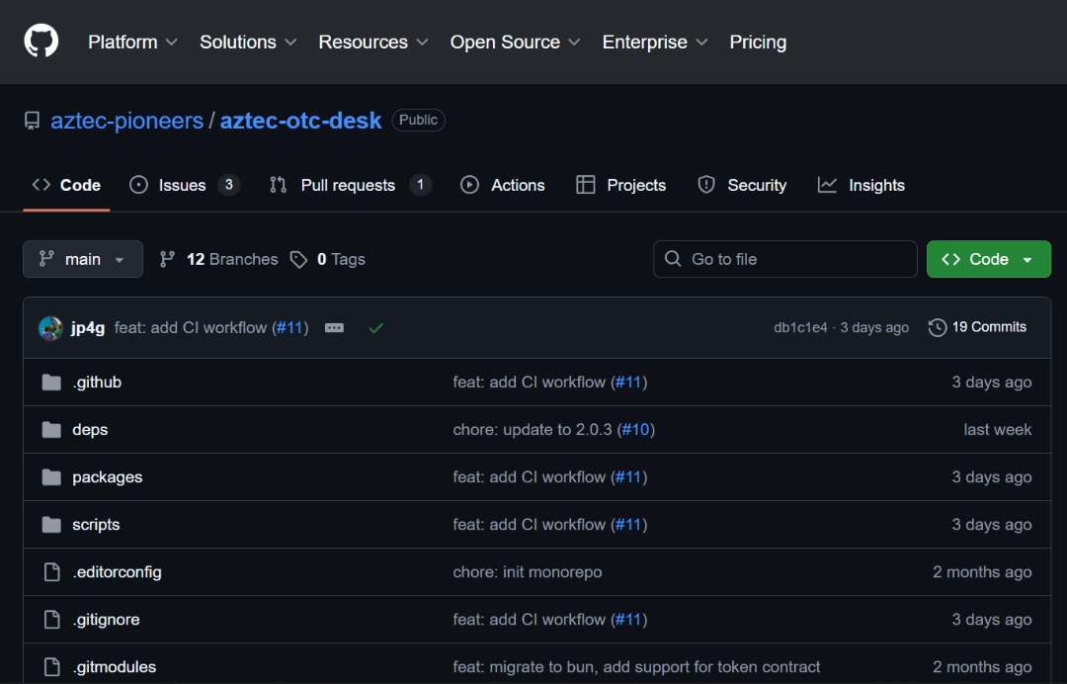Open commit message chore: update to 2.0.3
Screen dimensions: 1067x684
click(x=533, y=430)
